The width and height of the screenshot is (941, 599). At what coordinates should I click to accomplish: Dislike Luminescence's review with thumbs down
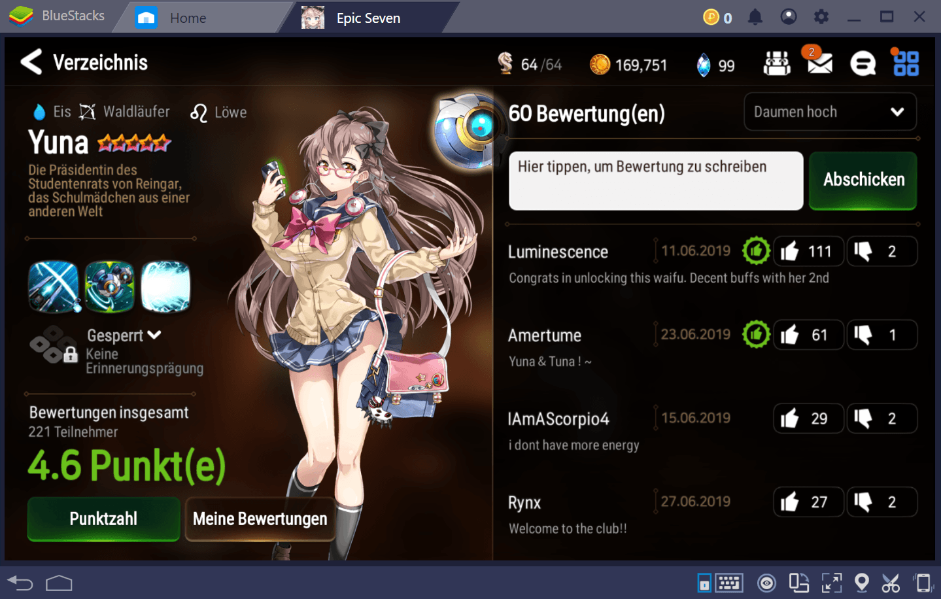[882, 251]
